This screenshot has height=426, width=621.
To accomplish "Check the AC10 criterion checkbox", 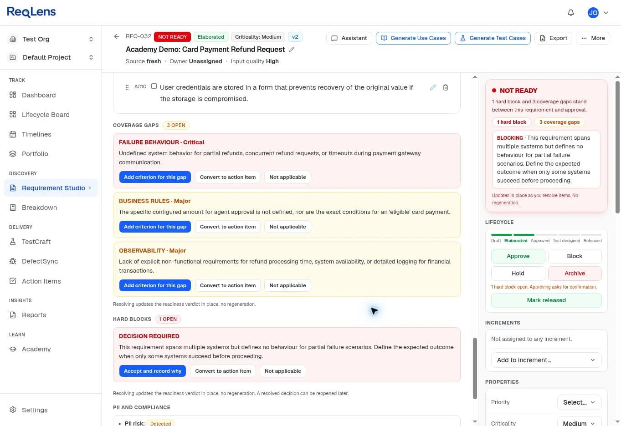I will pyautogui.click(x=154, y=86).
